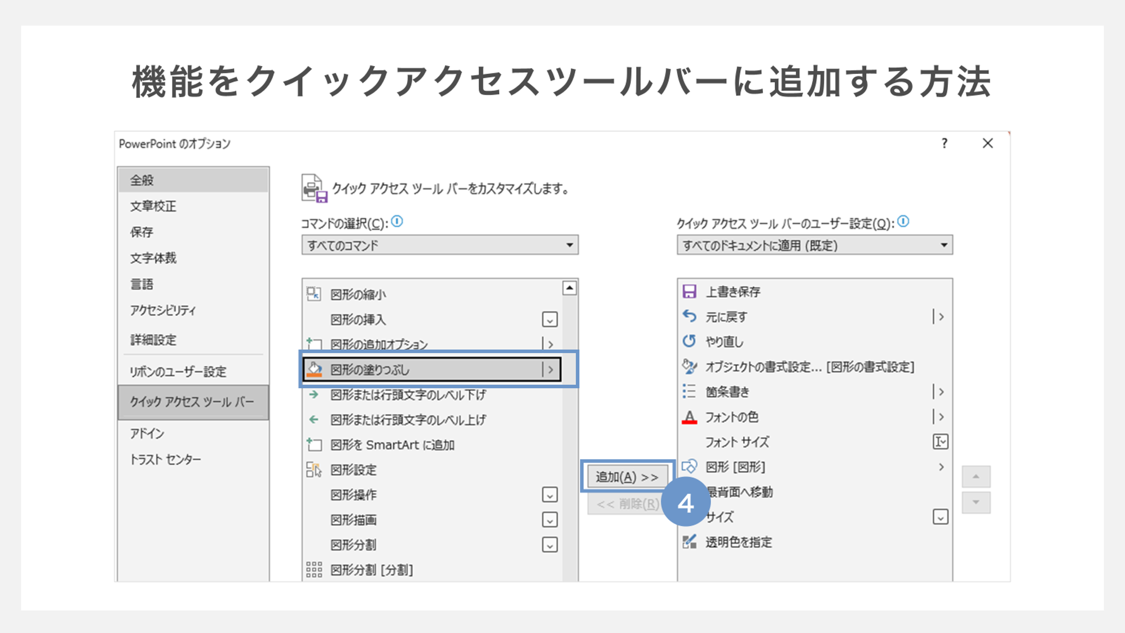Click the 追加(A) >> button

tap(627, 477)
